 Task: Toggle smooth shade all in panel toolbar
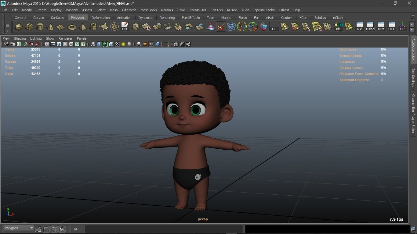coord(99,44)
